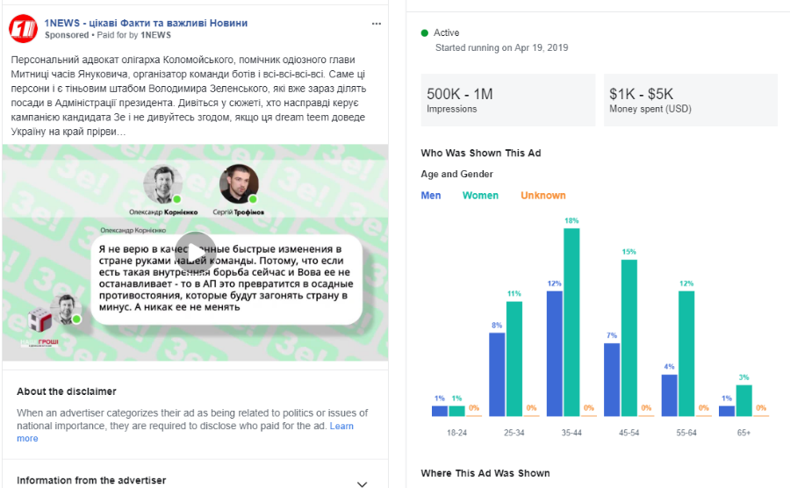Image resolution: width=790 pixels, height=488 pixels.
Task: Play the ad video
Action: (195, 252)
